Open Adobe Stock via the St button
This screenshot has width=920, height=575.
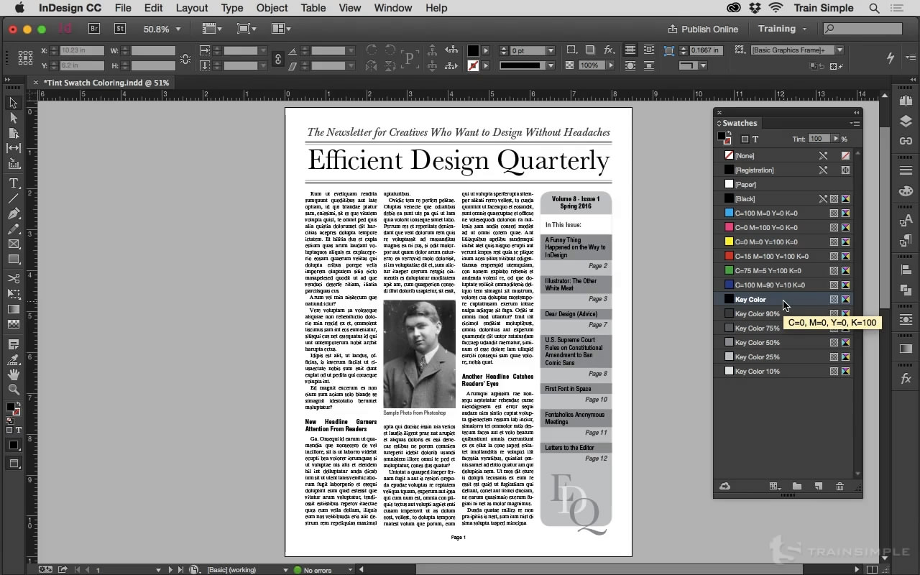point(120,29)
